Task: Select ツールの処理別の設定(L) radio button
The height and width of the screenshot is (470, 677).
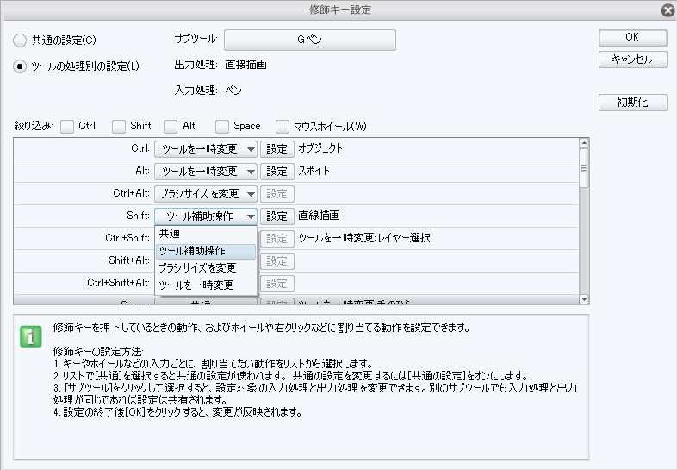Action: click(x=20, y=66)
